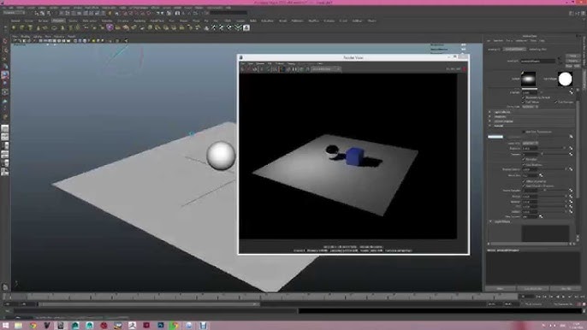The height and width of the screenshot is (330, 587).
Task: Toggle Emit Specular checkbox
Action: tap(556, 102)
